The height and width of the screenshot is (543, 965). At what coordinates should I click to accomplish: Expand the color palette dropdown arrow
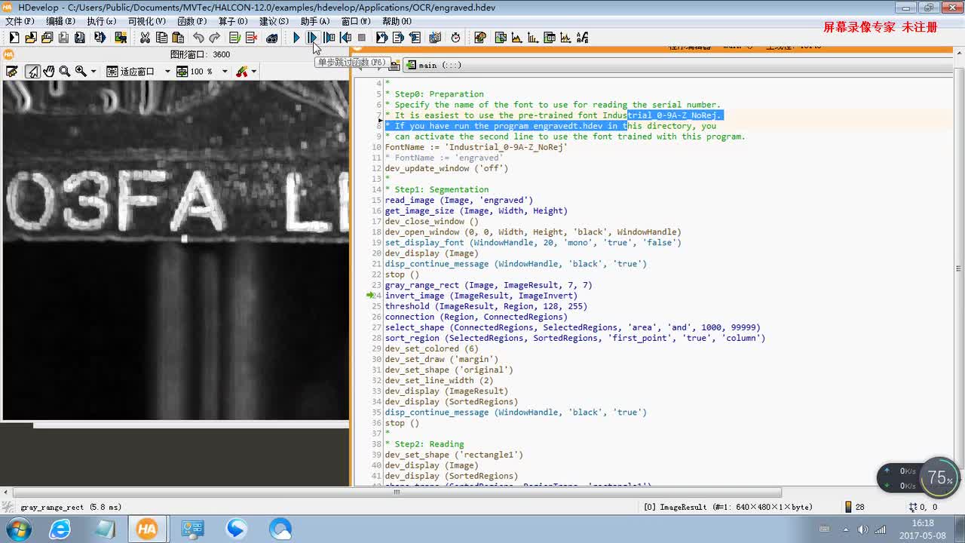point(254,72)
